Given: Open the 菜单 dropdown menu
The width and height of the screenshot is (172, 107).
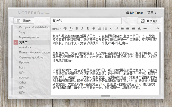Looking at the screenshot, I should 152,13.
